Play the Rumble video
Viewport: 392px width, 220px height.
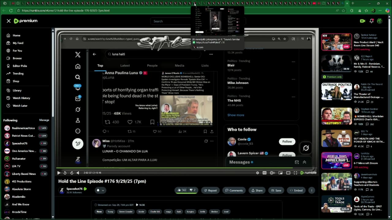(59, 173)
